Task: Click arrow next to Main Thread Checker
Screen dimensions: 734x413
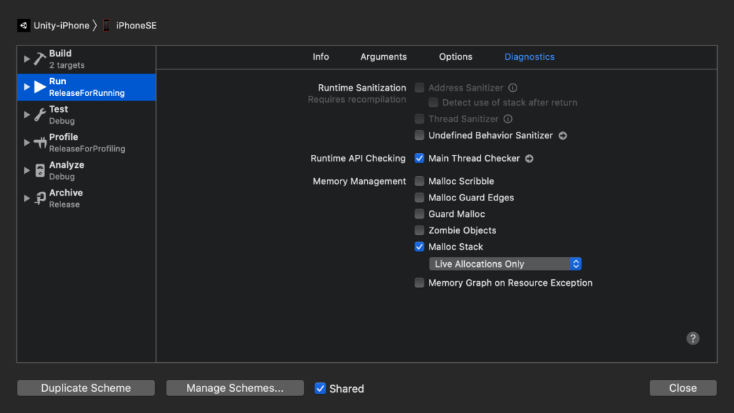Action: tap(529, 158)
